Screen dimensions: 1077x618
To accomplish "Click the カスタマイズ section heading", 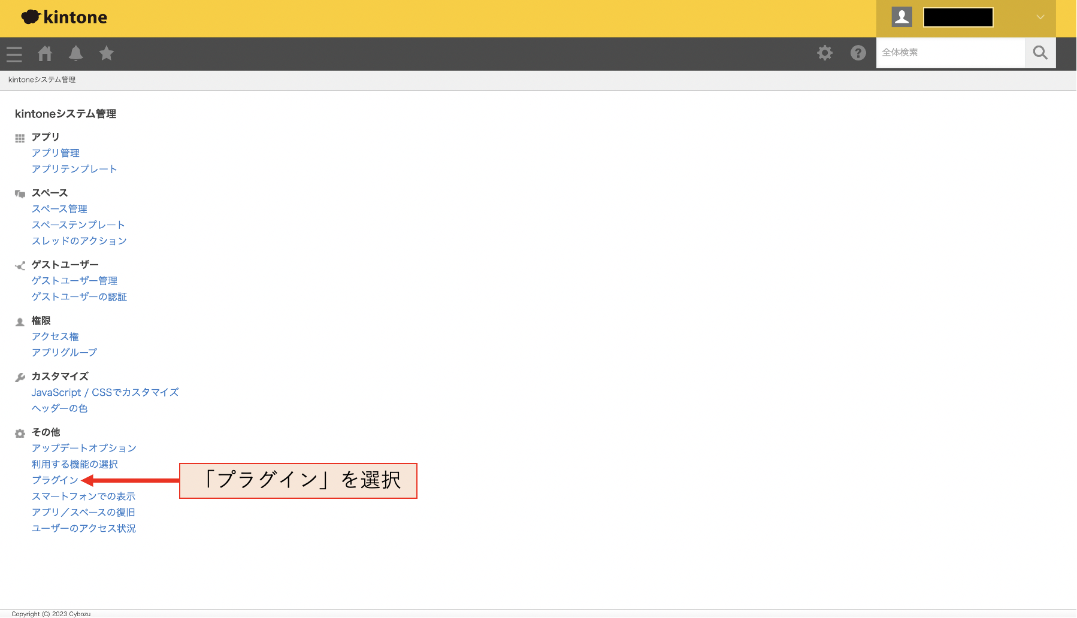I will [x=60, y=377].
